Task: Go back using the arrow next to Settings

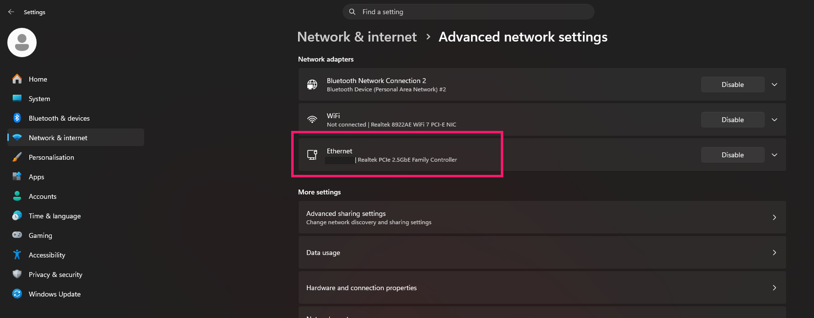Action: click(x=11, y=12)
